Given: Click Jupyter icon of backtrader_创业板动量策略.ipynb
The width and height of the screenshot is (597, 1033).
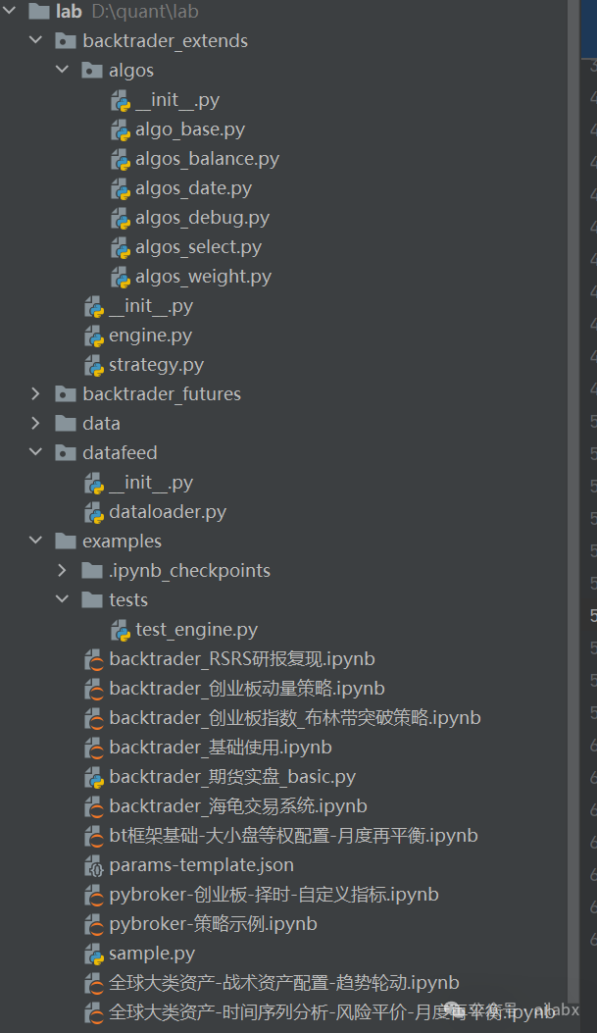Looking at the screenshot, I should (x=94, y=689).
